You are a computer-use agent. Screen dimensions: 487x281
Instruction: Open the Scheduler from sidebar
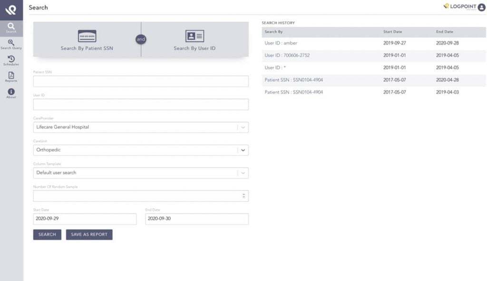click(x=11, y=60)
